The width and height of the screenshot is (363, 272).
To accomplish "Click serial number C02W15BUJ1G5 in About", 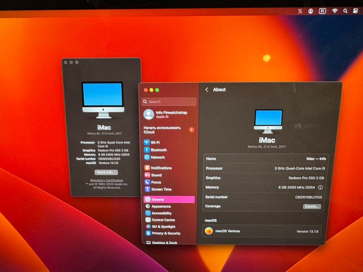I will coord(309,197).
